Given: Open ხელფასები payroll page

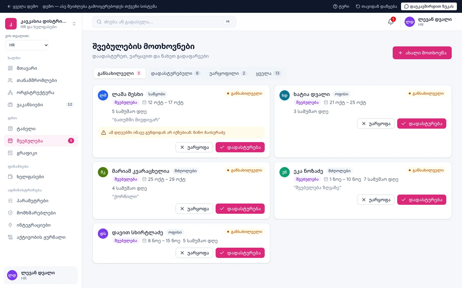Looking at the screenshot, I should point(41,177).
